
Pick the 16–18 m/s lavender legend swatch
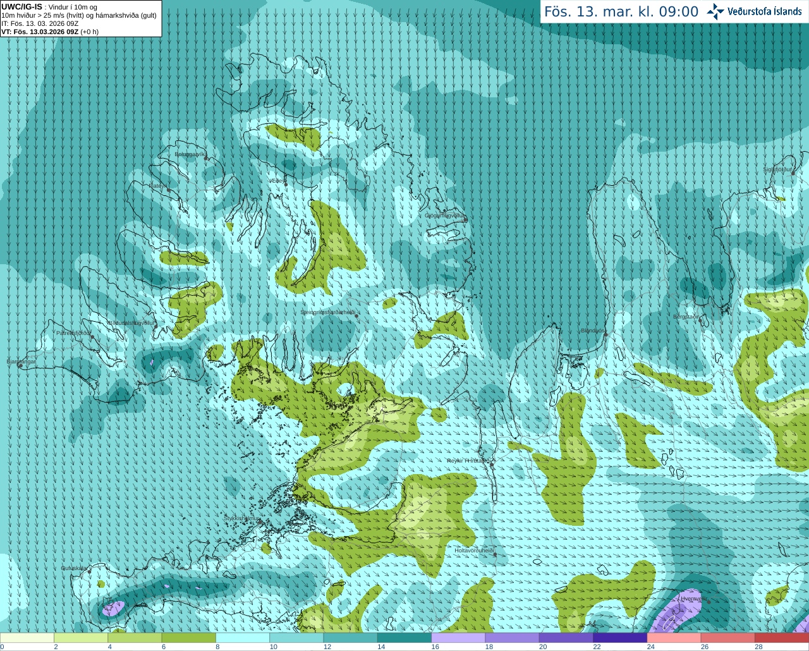tap(458, 638)
